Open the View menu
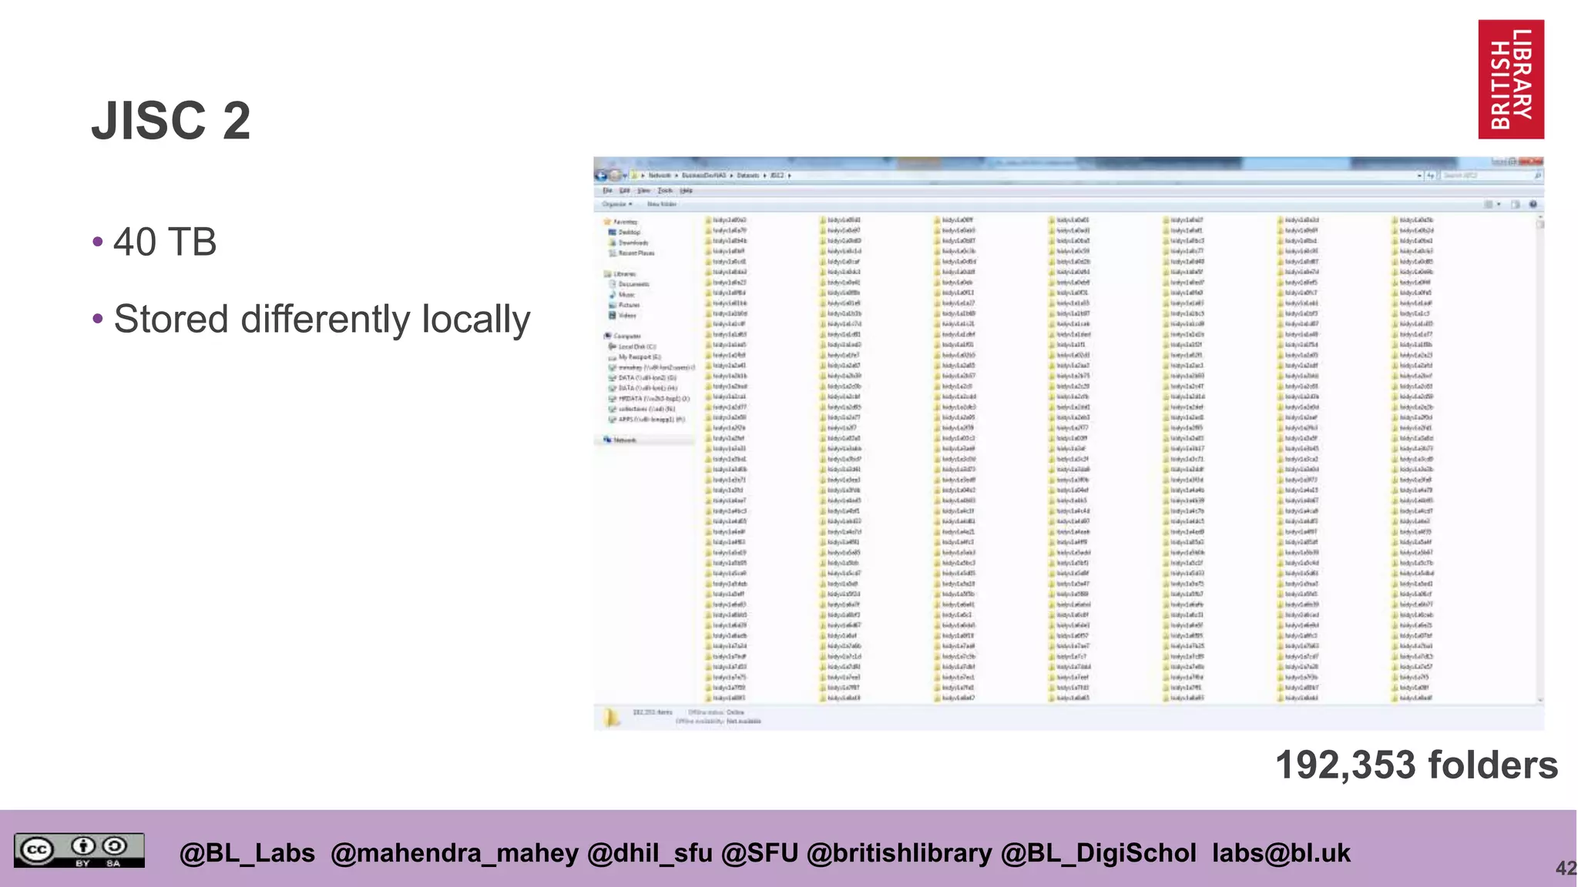Image resolution: width=1578 pixels, height=887 pixels. pos(643,190)
